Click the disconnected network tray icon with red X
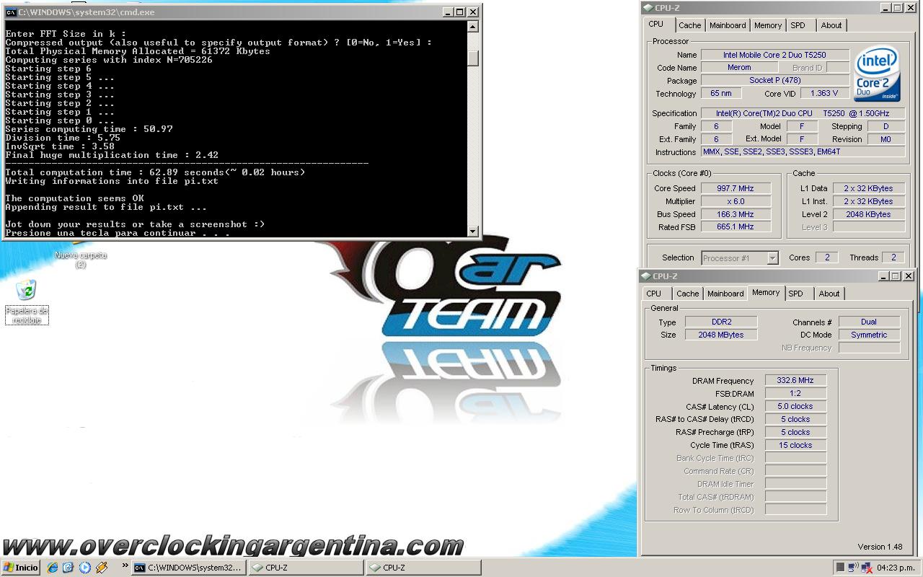The image size is (923, 577). pyautogui.click(x=866, y=568)
